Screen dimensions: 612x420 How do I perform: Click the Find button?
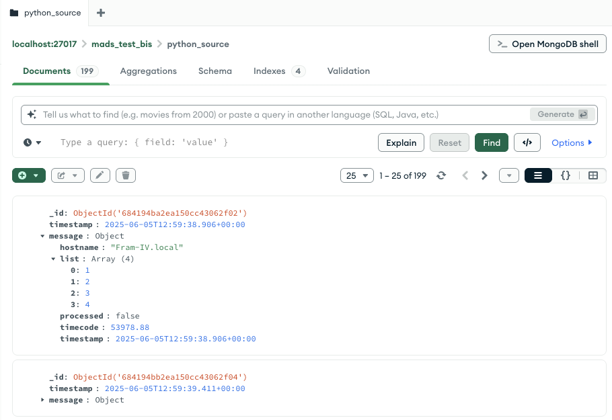[491, 142]
